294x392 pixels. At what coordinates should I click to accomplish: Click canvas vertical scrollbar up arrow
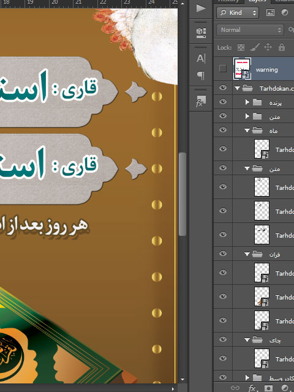pyautogui.click(x=183, y=4)
